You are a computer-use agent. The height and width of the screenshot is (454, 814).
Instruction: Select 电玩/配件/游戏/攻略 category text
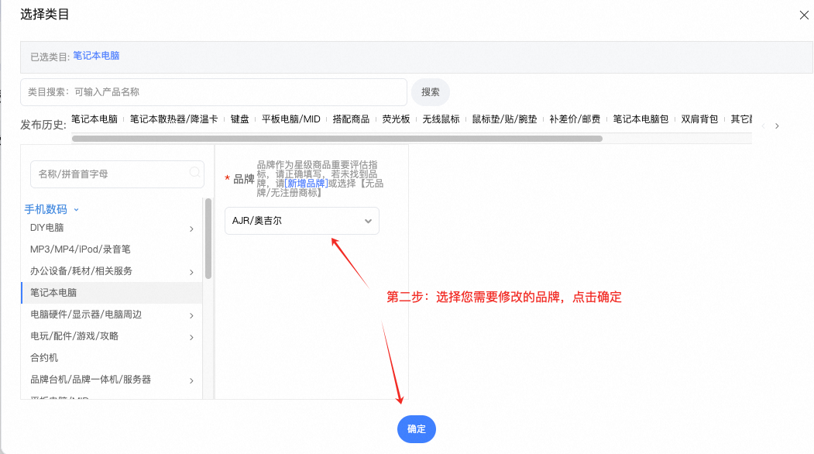point(74,336)
